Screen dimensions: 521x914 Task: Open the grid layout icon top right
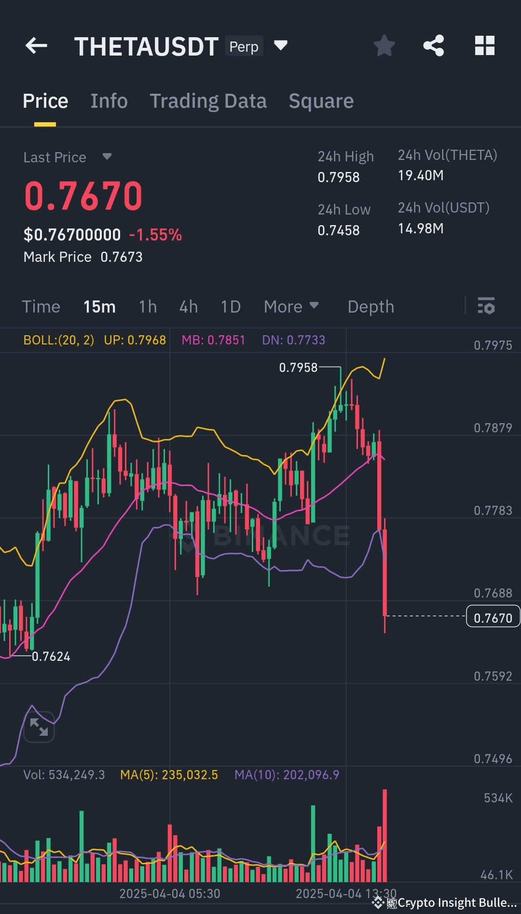(x=484, y=45)
